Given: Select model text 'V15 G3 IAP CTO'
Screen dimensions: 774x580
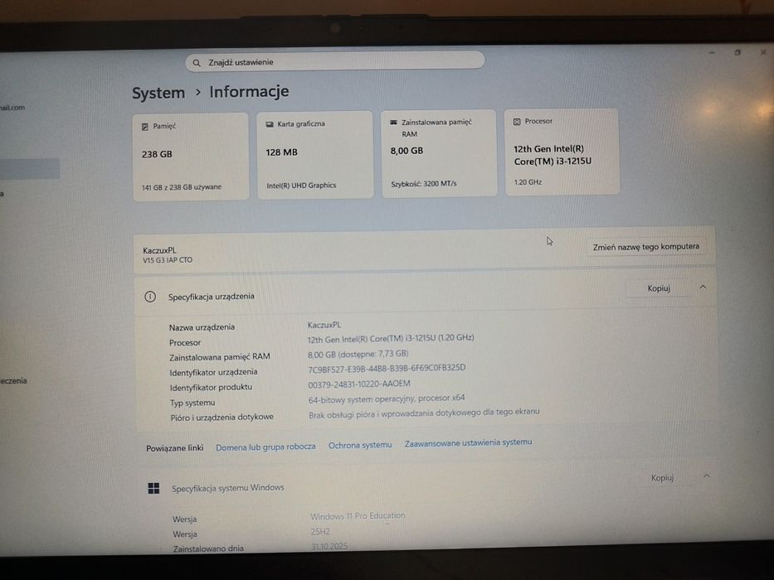Looking at the screenshot, I should [168, 260].
